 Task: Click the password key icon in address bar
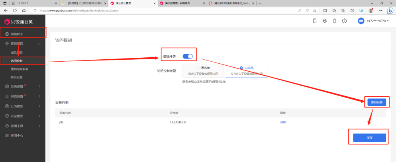click(300, 11)
